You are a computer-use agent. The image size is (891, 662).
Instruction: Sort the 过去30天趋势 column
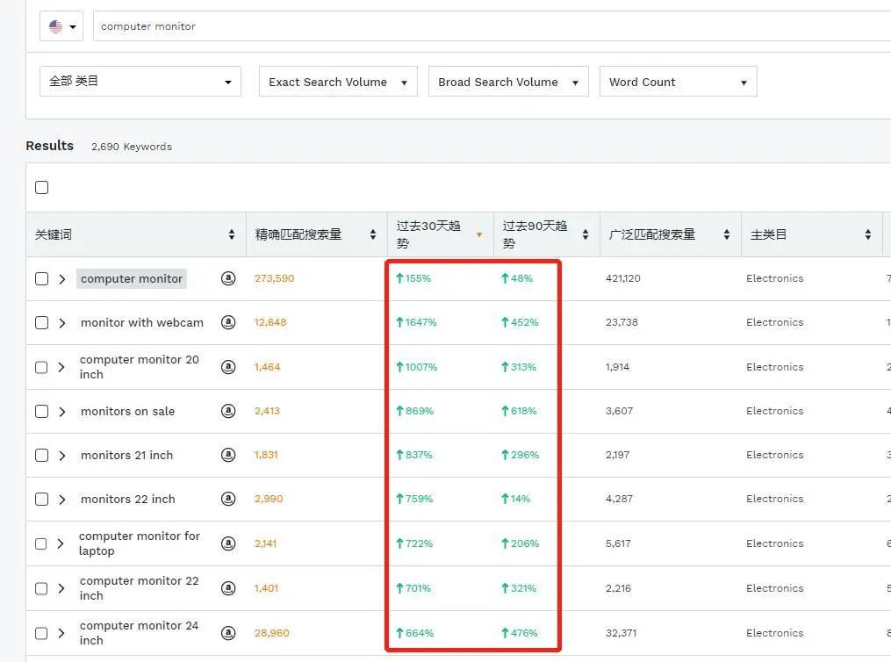(x=478, y=234)
